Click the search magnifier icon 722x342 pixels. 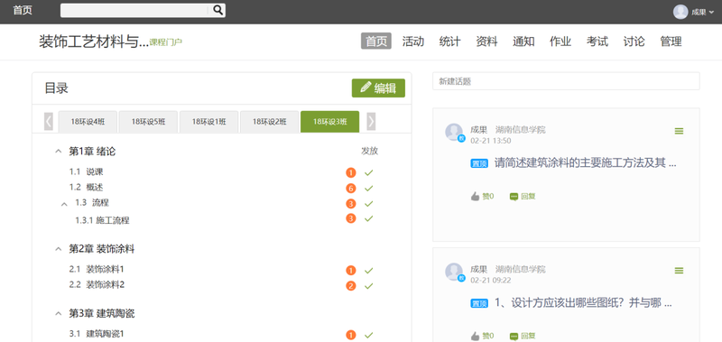pos(218,10)
